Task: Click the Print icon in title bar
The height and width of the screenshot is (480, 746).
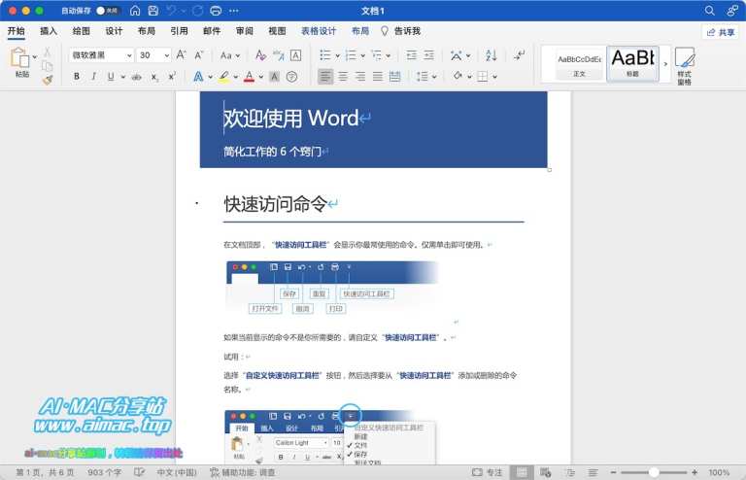Action: 216,11
